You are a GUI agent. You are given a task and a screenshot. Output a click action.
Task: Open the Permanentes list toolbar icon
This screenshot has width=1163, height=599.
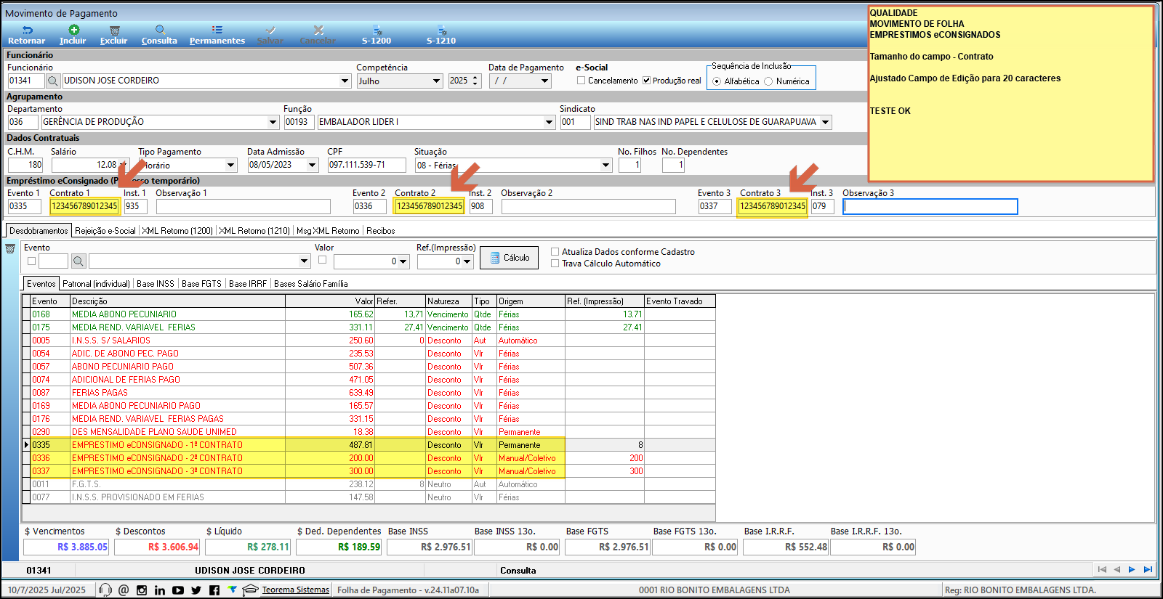point(217,30)
